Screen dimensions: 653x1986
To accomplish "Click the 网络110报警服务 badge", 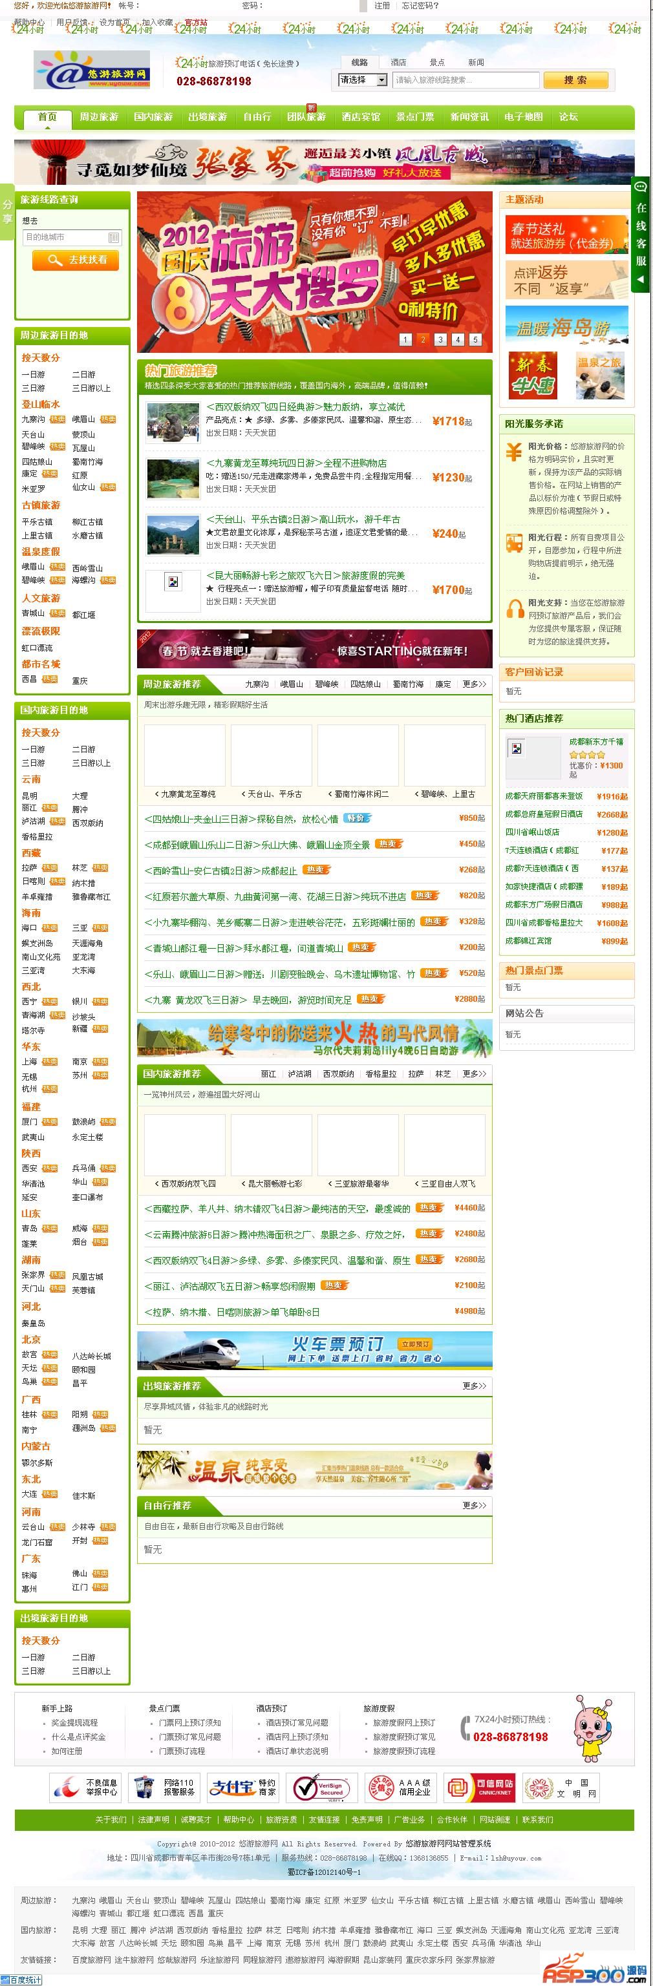I will (164, 1787).
